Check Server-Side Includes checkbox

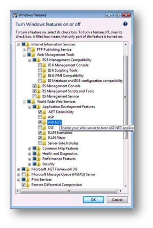click(x=40, y=143)
